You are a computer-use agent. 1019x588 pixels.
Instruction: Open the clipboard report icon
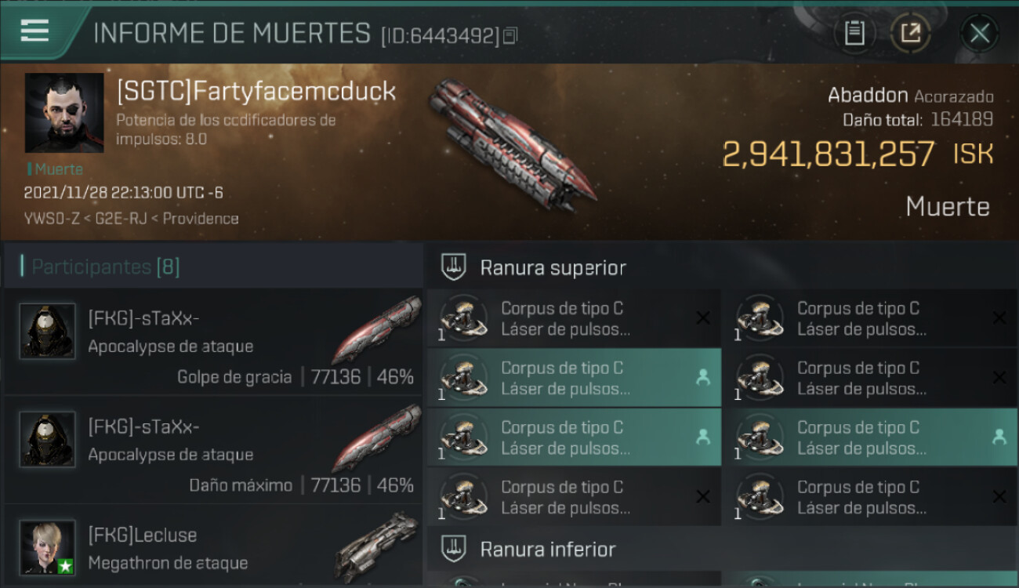(854, 33)
